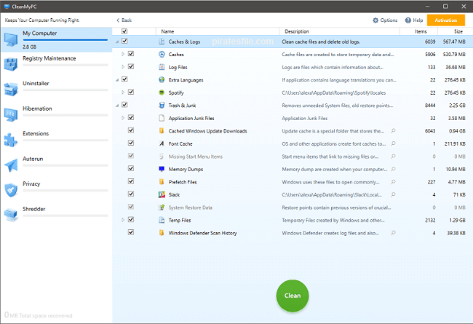This screenshot has width=473, height=324.
Task: Open the Registry Maintenance sidebar icon
Action: pos(11,63)
